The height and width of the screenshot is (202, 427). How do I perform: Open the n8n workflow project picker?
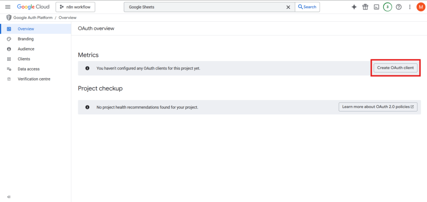pyautogui.click(x=75, y=7)
